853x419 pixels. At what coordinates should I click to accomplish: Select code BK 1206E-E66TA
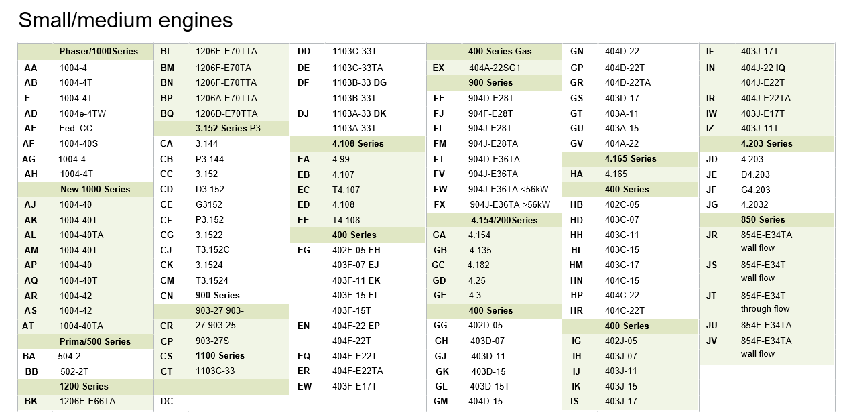click(x=87, y=402)
